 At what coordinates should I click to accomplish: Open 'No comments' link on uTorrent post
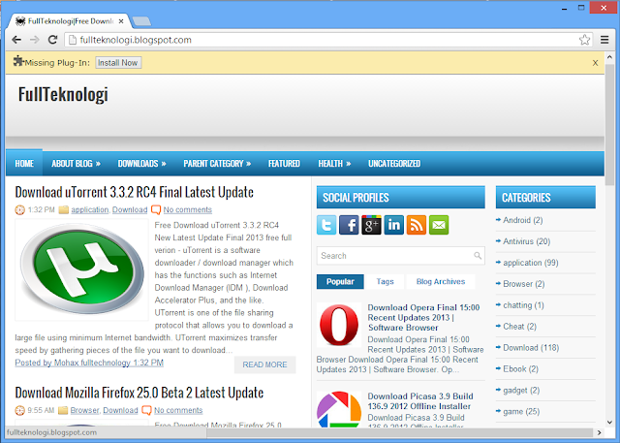click(x=187, y=209)
